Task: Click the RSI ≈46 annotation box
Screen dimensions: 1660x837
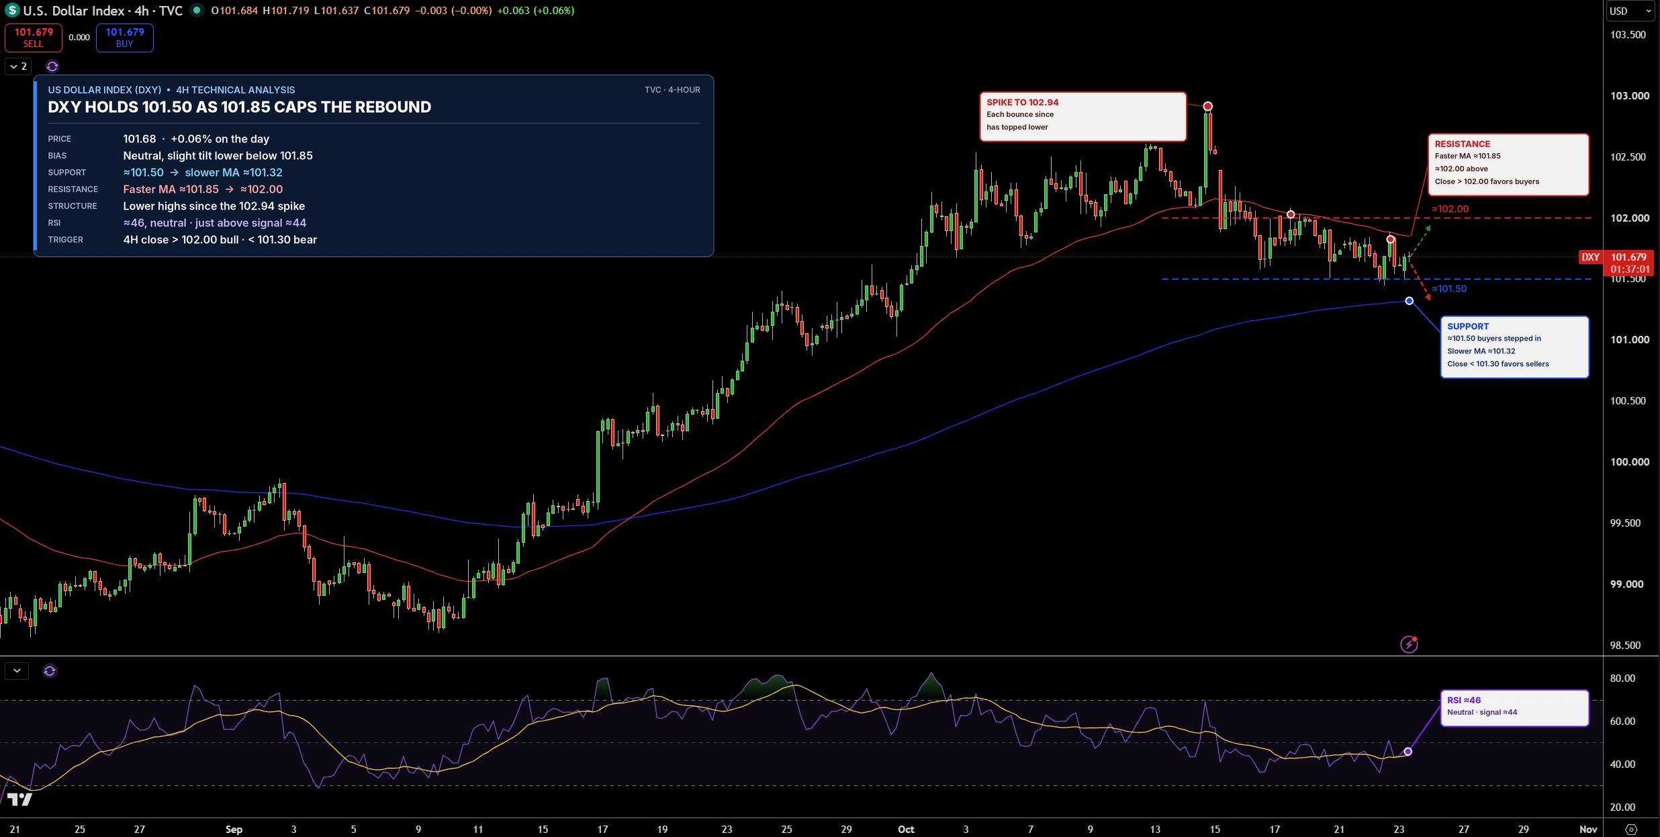Action: click(1514, 707)
